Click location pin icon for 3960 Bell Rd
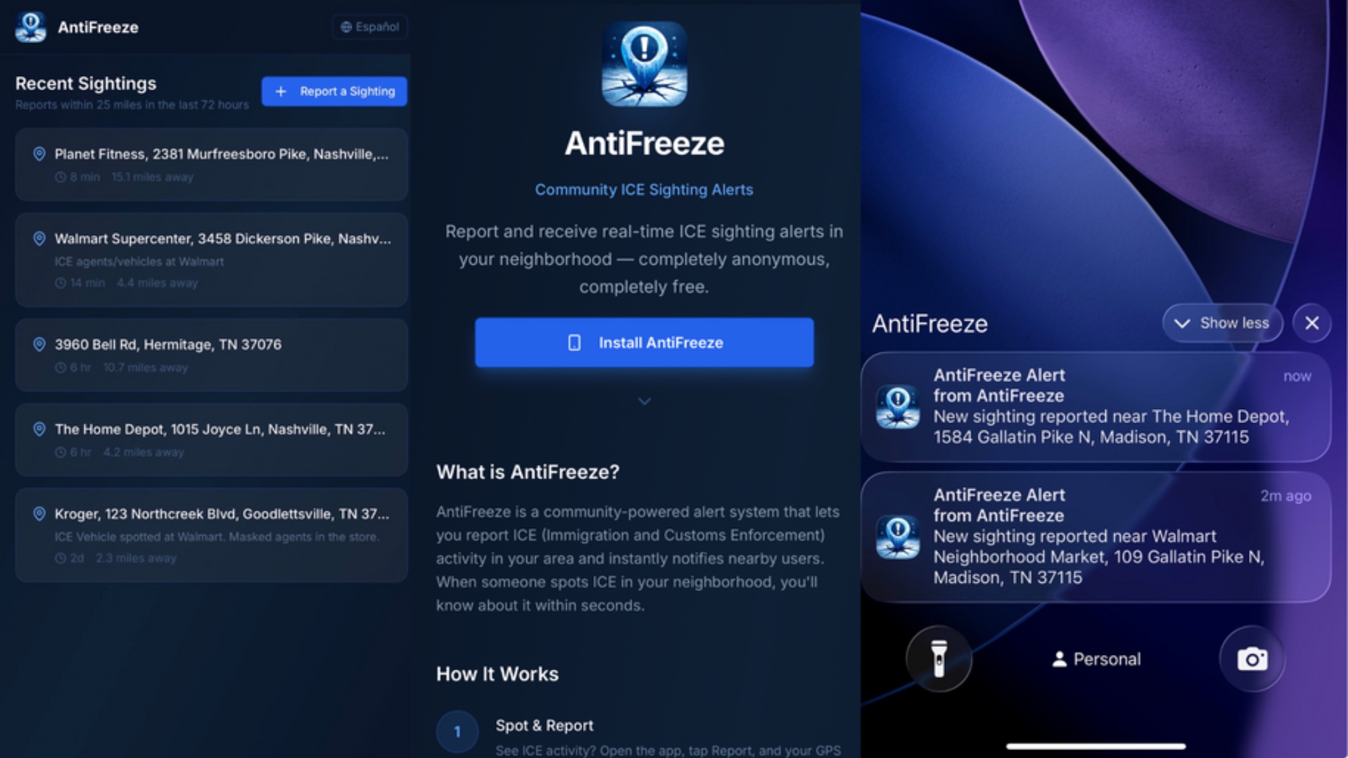Screen dimensions: 1348x758 point(40,344)
